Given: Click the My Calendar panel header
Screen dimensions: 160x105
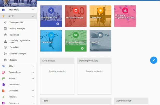Looking at the screenshot, I should pos(57,61).
